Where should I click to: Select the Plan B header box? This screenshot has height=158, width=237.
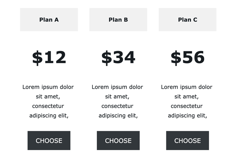tap(118, 20)
